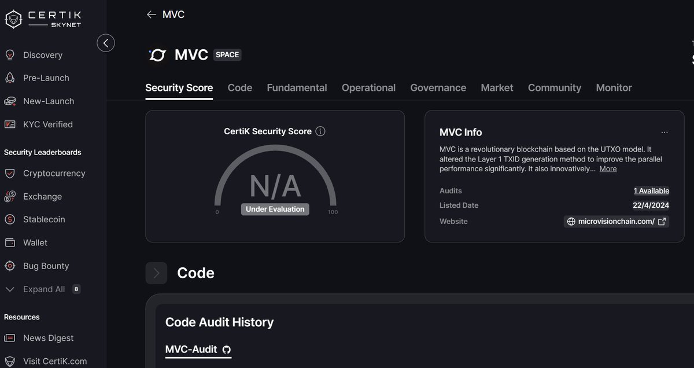The width and height of the screenshot is (694, 368).
Task: Click the CertiK Skynet logo
Action: coord(44,20)
